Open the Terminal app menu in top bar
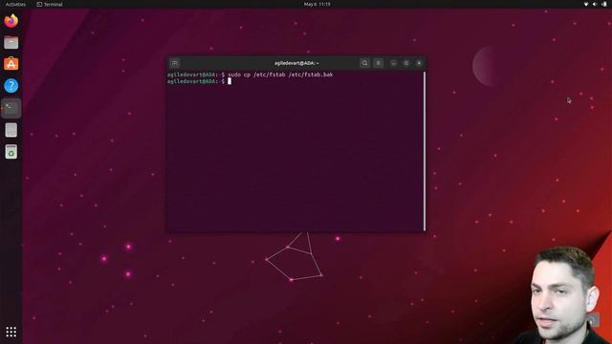 click(50, 4)
